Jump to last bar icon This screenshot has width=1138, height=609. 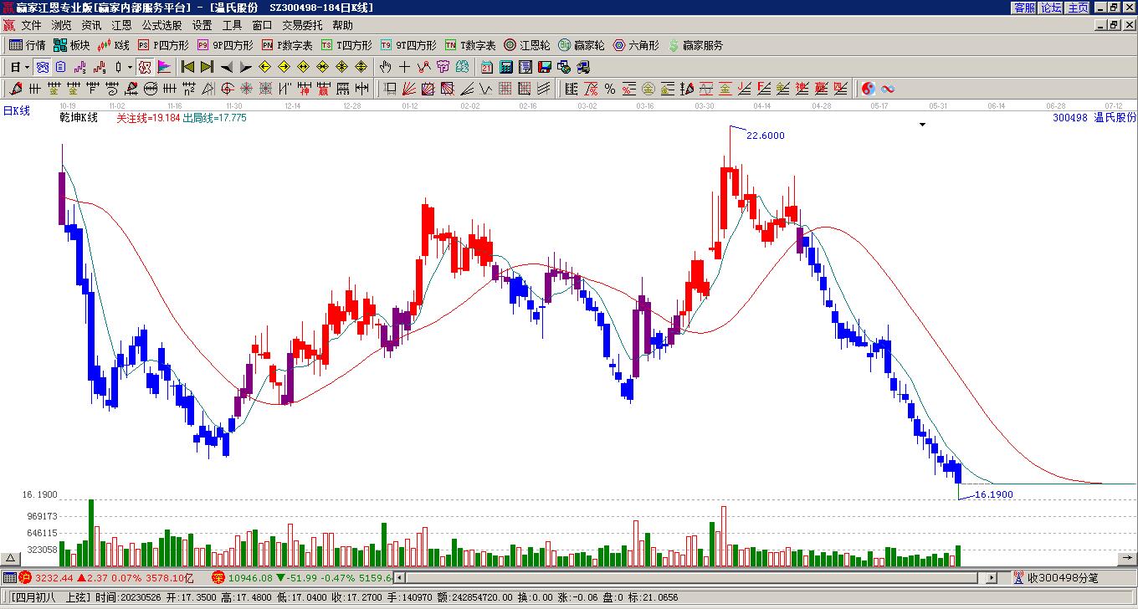[207, 67]
